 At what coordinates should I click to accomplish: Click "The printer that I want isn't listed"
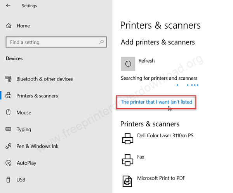coord(156,102)
